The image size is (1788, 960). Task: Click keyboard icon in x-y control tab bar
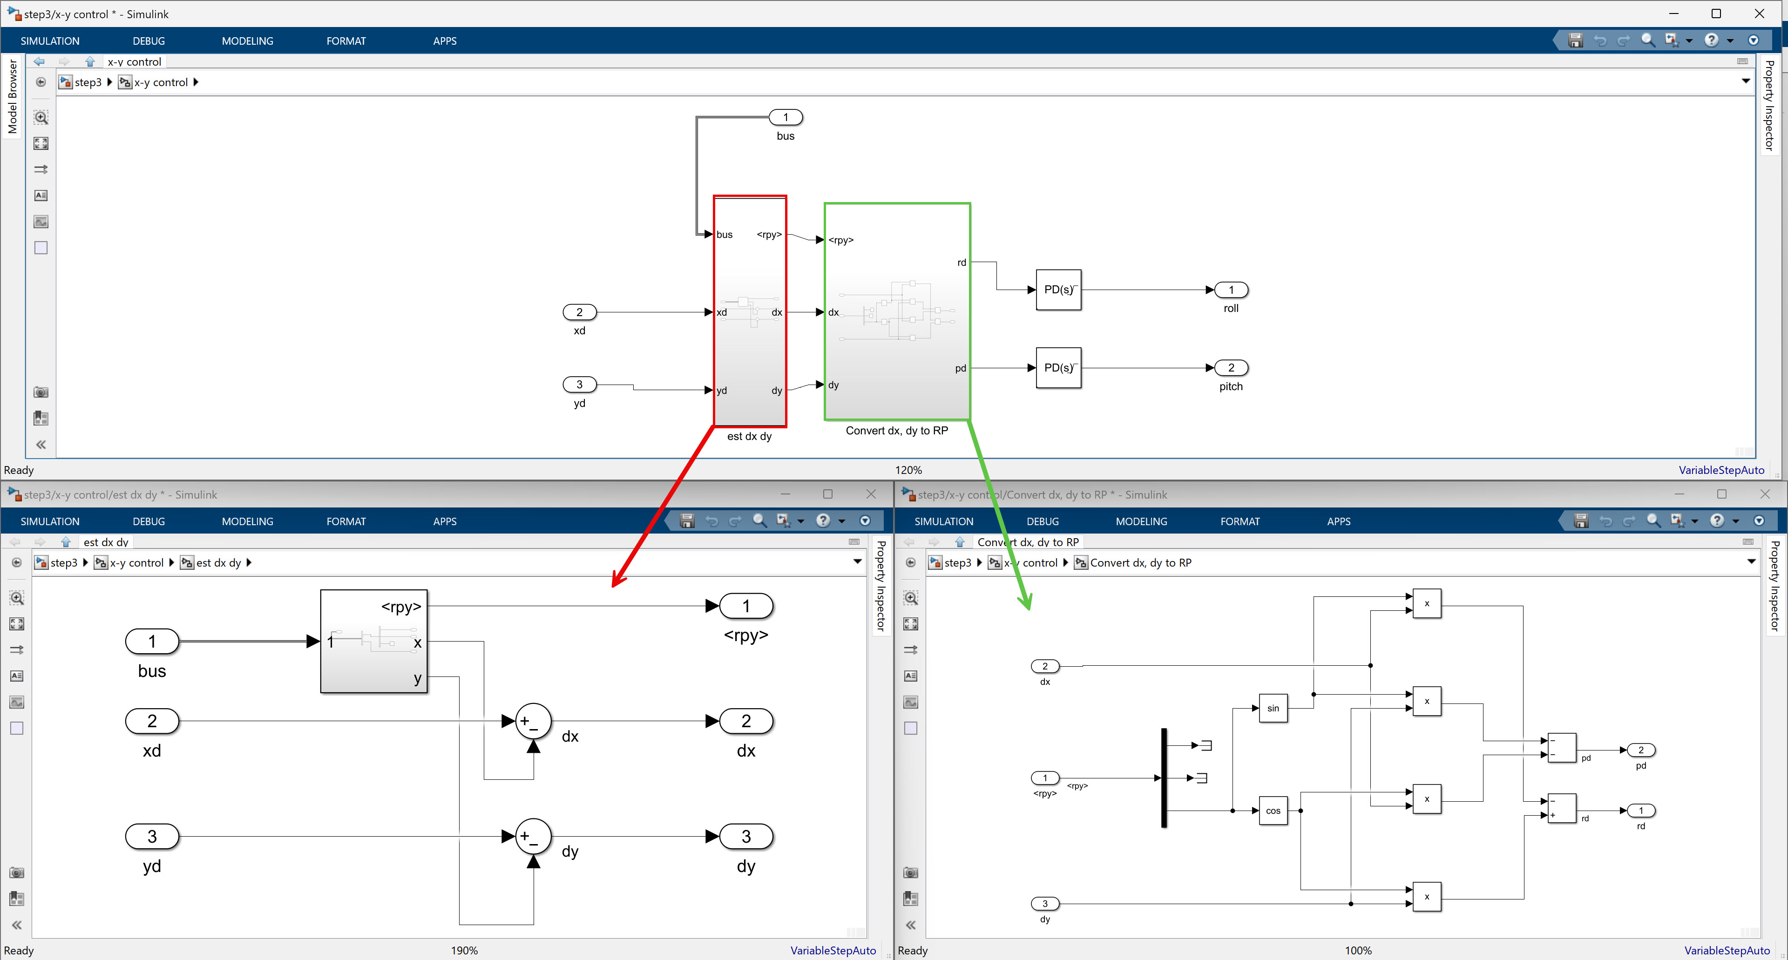(1742, 61)
